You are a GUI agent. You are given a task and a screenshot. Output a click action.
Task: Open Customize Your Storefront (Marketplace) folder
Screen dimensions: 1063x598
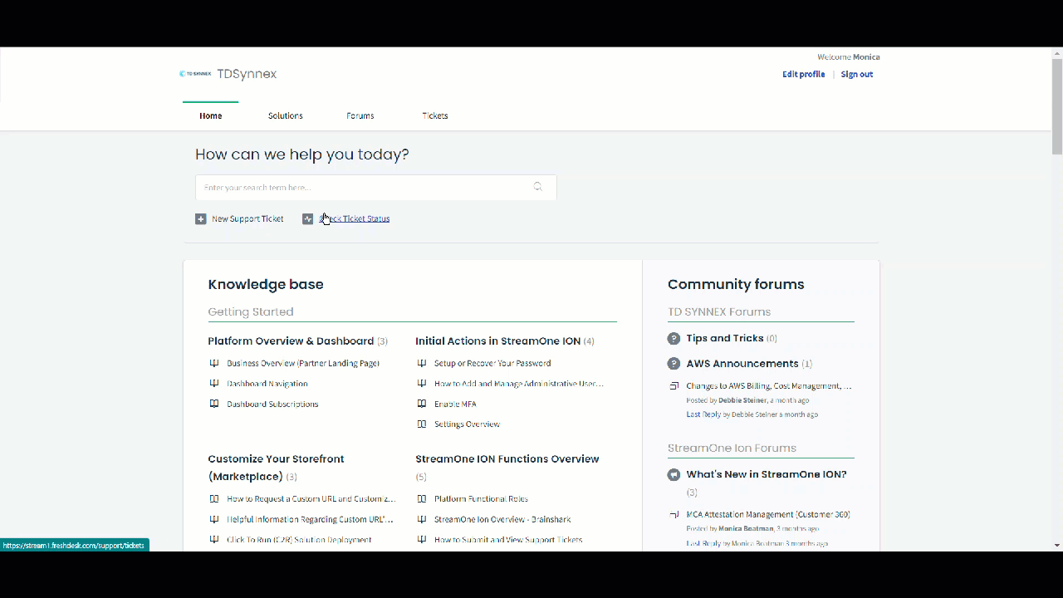(x=276, y=468)
